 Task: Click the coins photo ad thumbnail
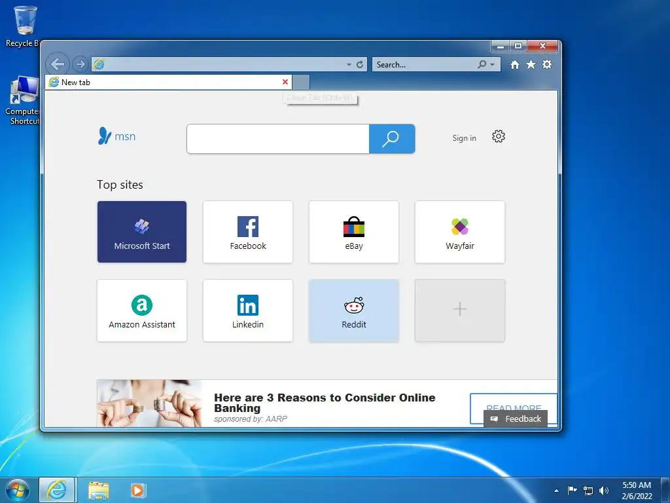(149, 403)
